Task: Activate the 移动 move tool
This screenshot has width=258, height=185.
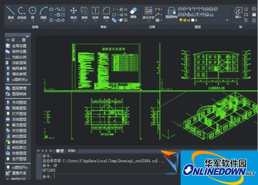Action: click(x=74, y=13)
